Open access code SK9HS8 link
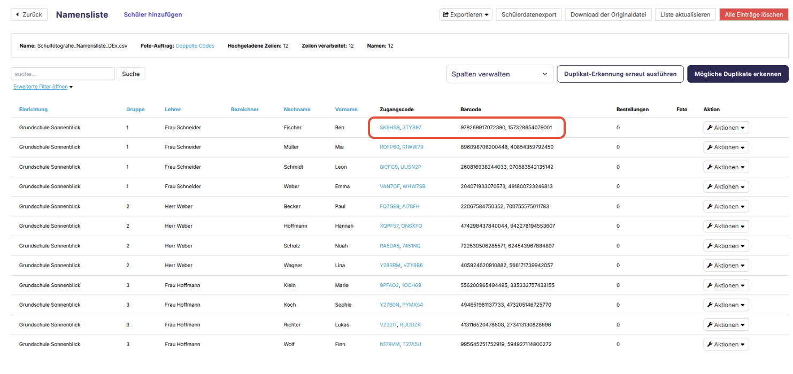 [389, 128]
